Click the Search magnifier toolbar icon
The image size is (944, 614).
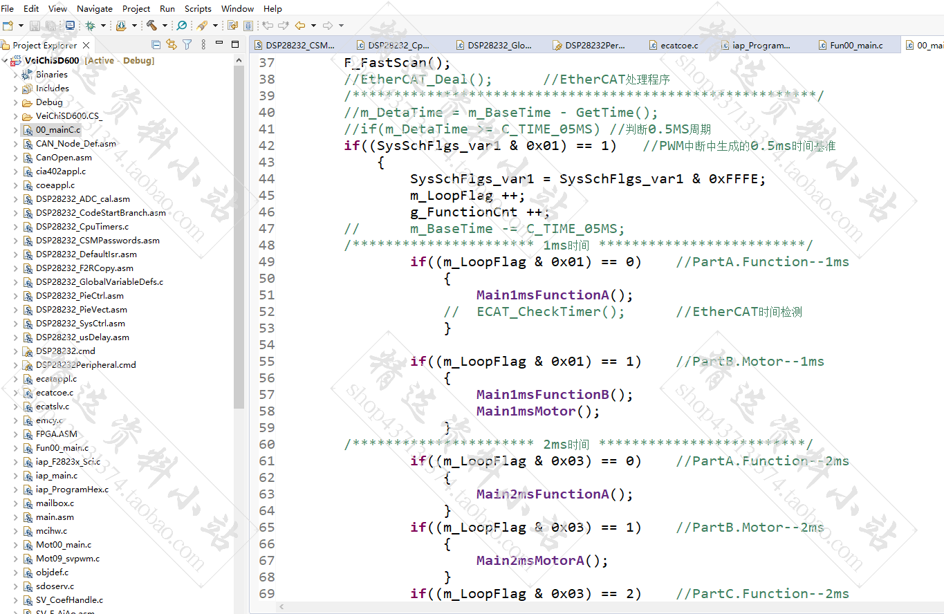pos(182,26)
